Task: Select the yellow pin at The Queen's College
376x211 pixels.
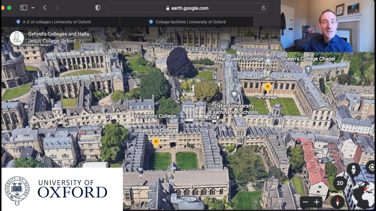Action: [268, 87]
